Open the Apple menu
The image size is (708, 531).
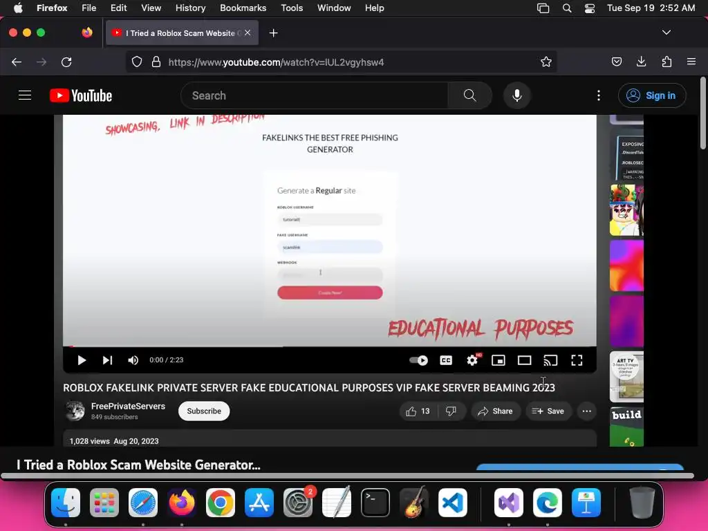(x=18, y=8)
